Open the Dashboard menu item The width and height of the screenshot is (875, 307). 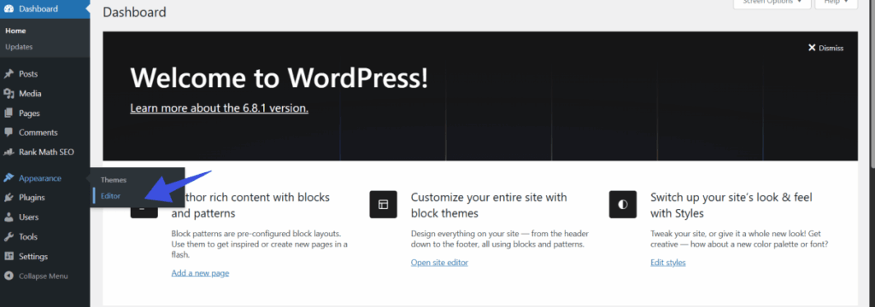[x=44, y=9]
